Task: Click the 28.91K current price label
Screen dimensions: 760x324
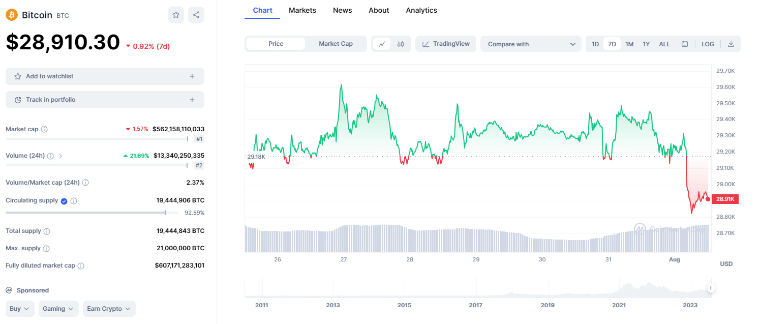Action: tap(725, 199)
